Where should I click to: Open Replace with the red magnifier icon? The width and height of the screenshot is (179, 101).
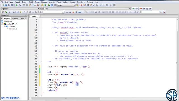38,5
